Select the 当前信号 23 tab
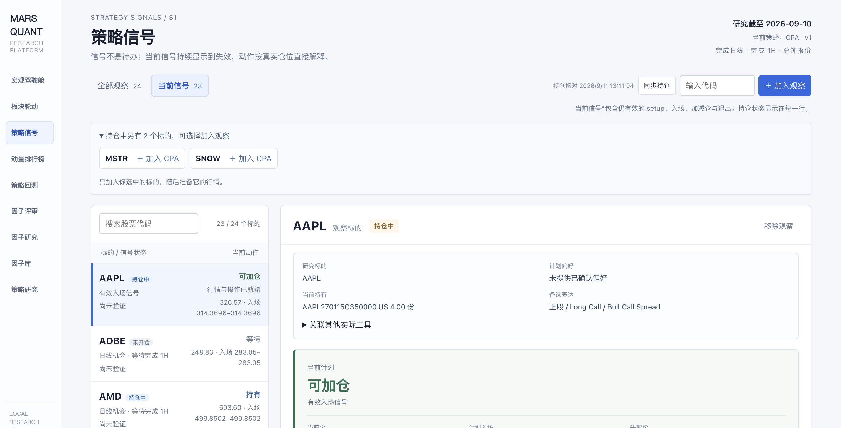841x428 pixels. pyautogui.click(x=180, y=86)
